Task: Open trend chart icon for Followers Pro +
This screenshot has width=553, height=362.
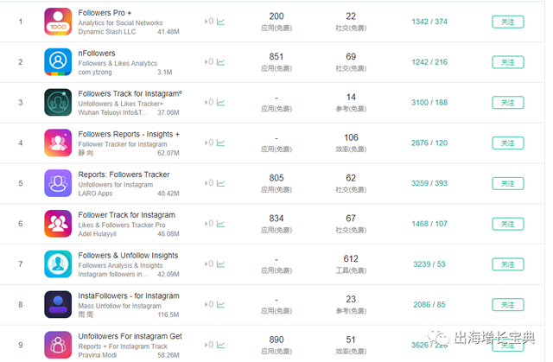Action: tap(220, 22)
